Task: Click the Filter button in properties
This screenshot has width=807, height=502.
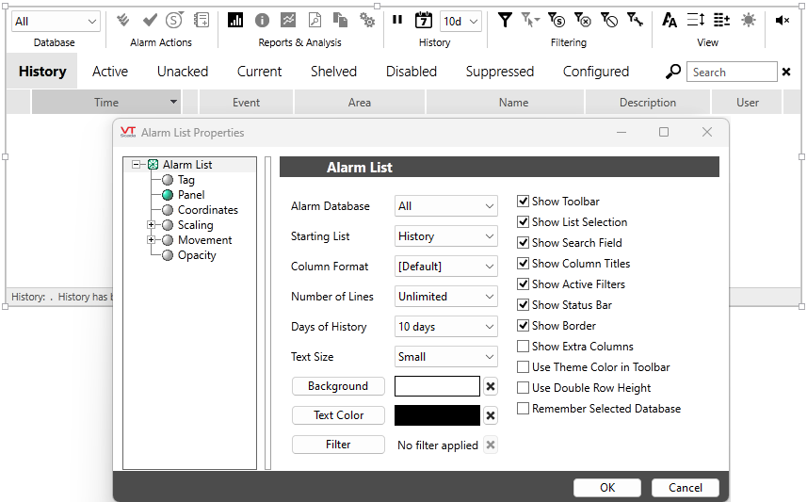Action: pyautogui.click(x=338, y=445)
